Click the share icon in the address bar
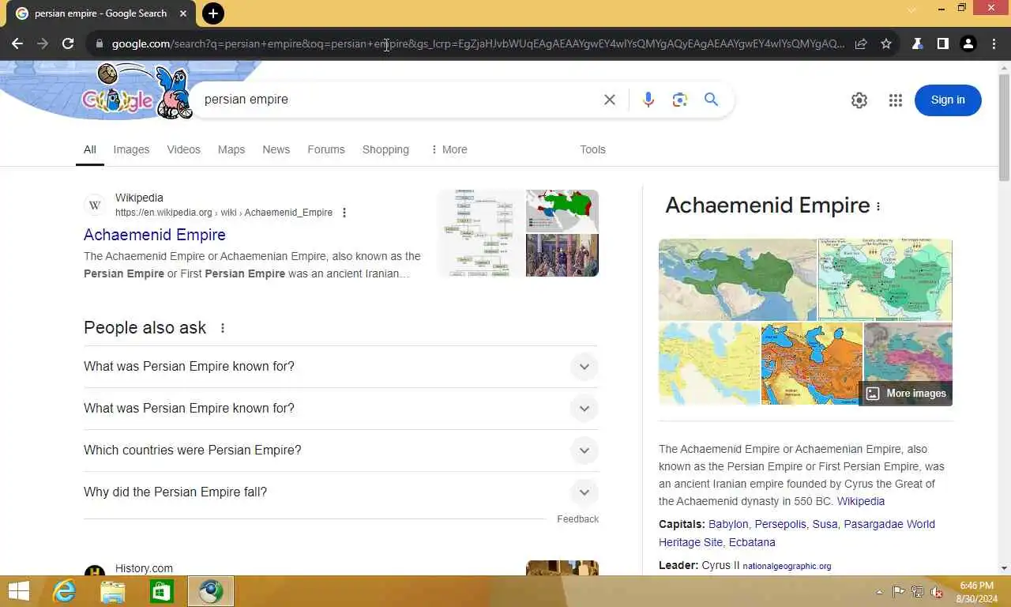Screen dimensions: 1011x607 pos(861,43)
